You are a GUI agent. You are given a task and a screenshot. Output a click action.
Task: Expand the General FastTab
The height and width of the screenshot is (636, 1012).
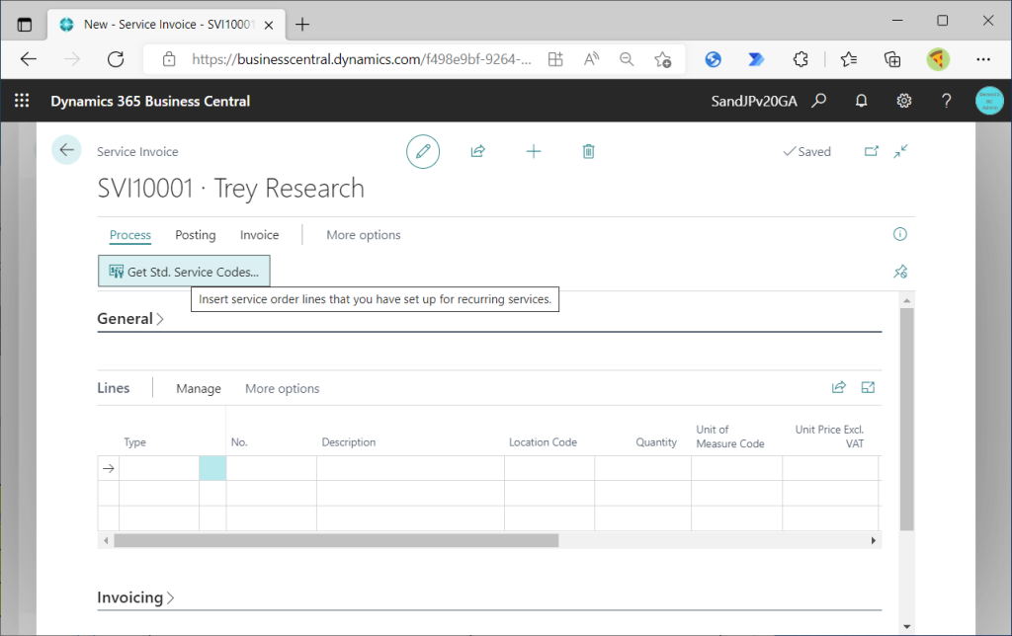(130, 319)
